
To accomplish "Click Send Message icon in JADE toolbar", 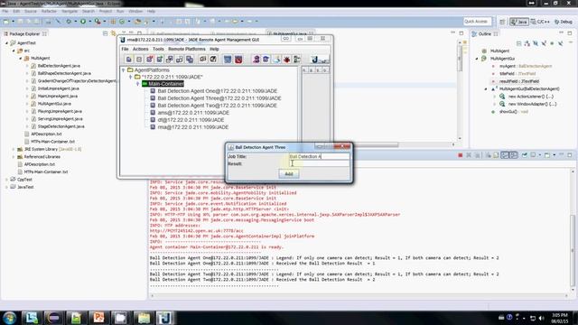I will [170, 60].
